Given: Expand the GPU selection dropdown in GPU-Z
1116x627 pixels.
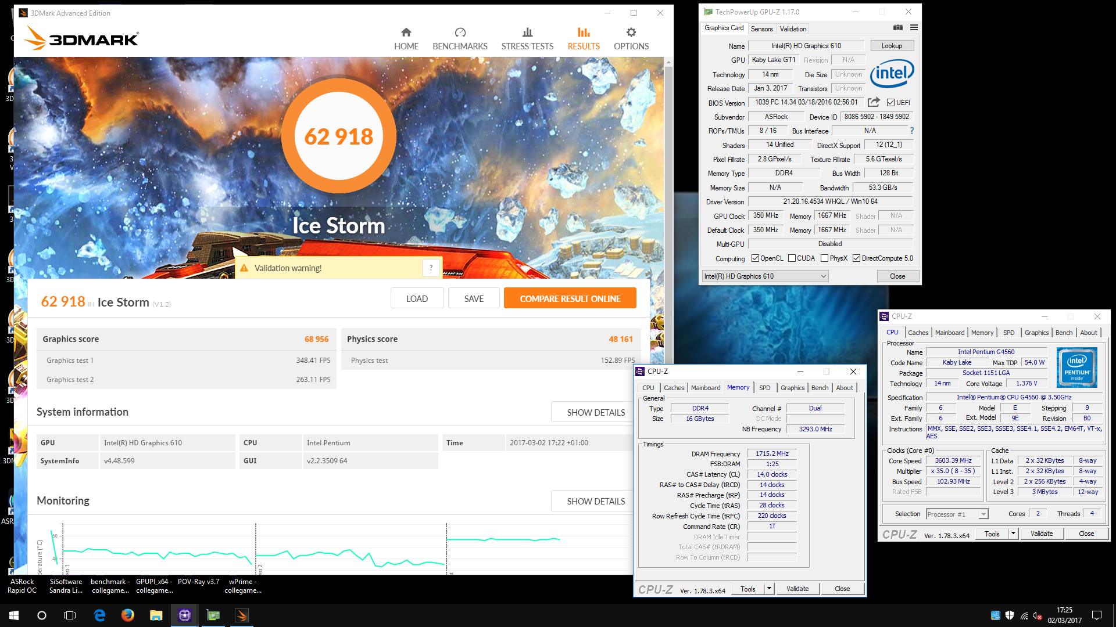Looking at the screenshot, I should pos(765,276).
